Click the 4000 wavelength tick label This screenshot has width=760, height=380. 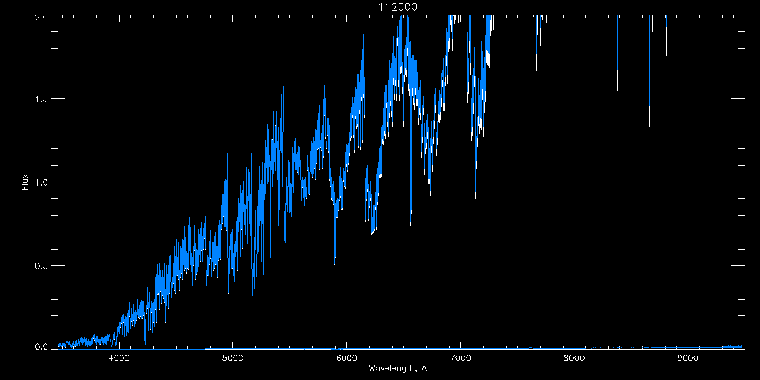point(119,358)
